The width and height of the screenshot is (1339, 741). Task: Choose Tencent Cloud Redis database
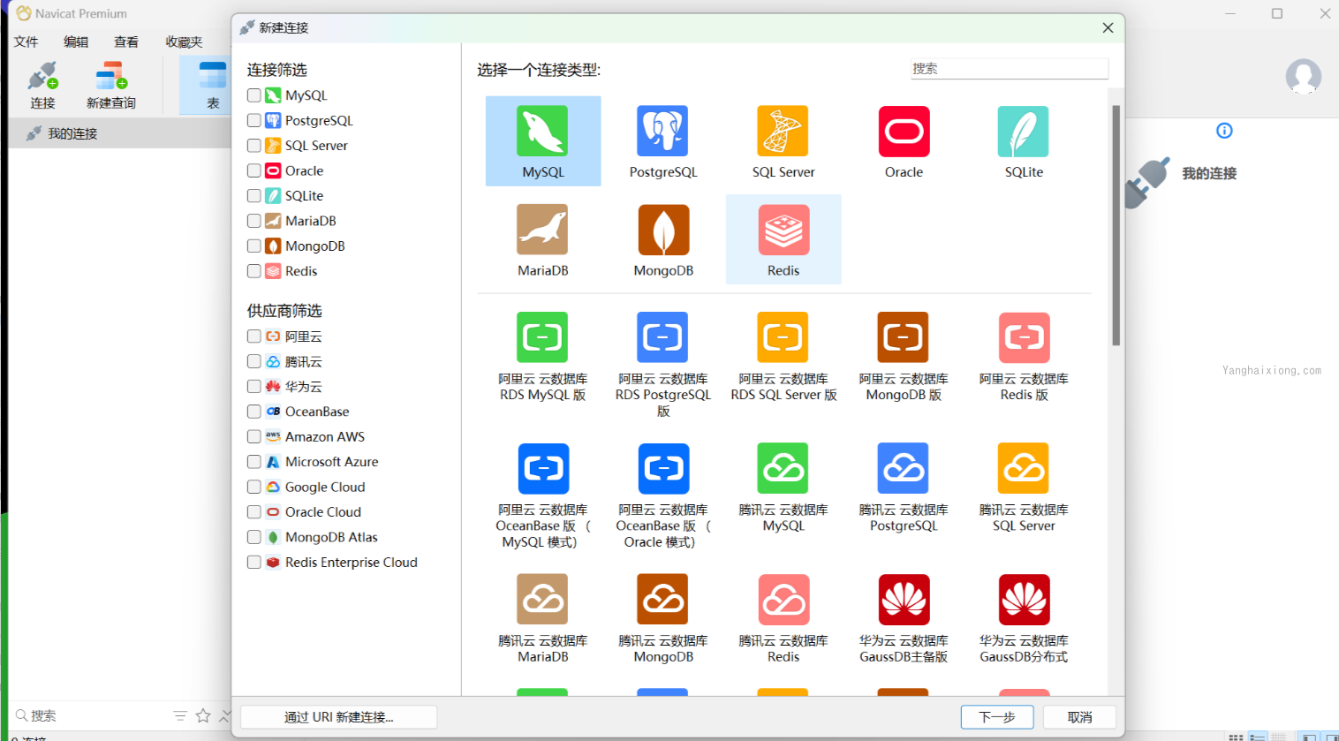click(783, 600)
